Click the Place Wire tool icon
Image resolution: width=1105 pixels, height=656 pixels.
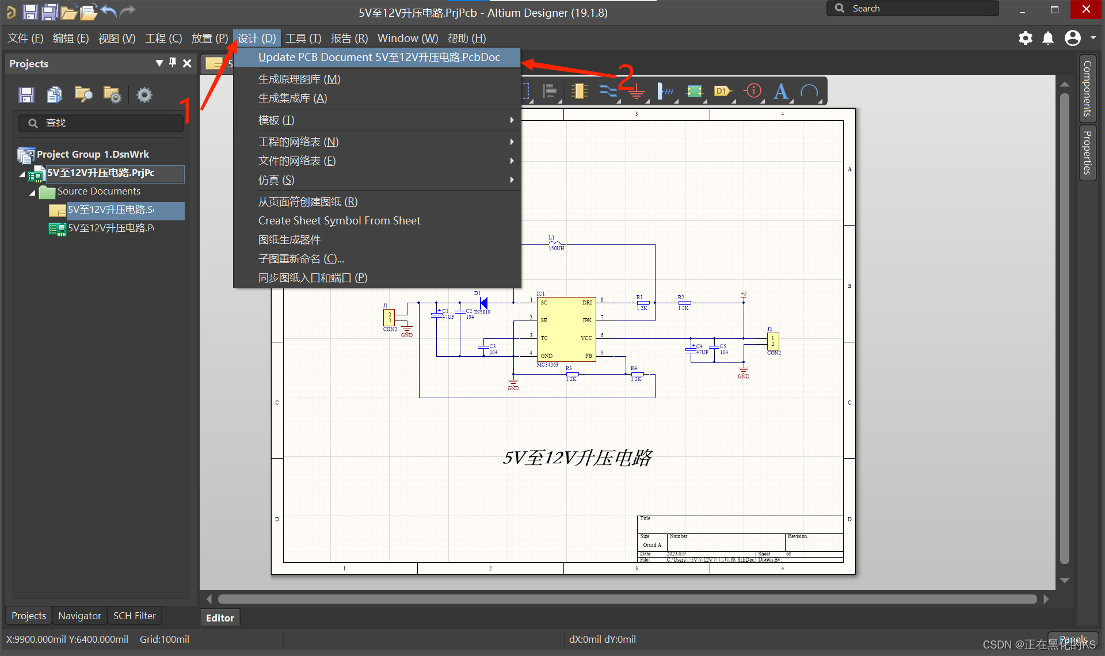(x=607, y=91)
